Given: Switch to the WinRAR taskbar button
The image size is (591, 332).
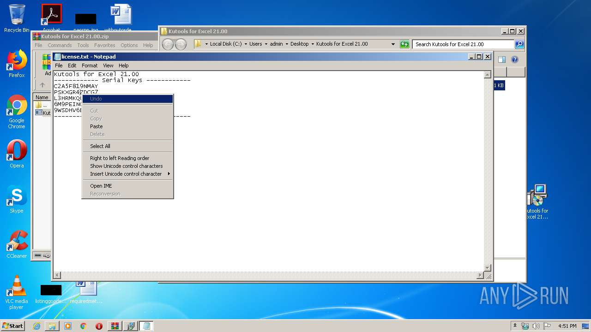Looking at the screenshot, I should coord(115,326).
